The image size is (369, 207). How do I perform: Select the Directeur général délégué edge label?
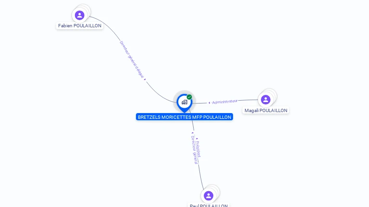click(132, 59)
